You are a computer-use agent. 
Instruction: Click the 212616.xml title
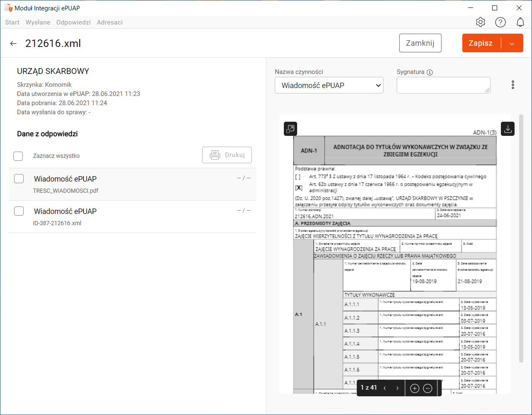[53, 44]
